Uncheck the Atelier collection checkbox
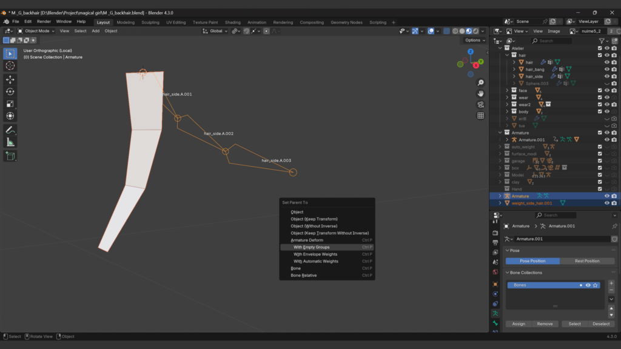This screenshot has height=349, width=621. tap(600, 48)
